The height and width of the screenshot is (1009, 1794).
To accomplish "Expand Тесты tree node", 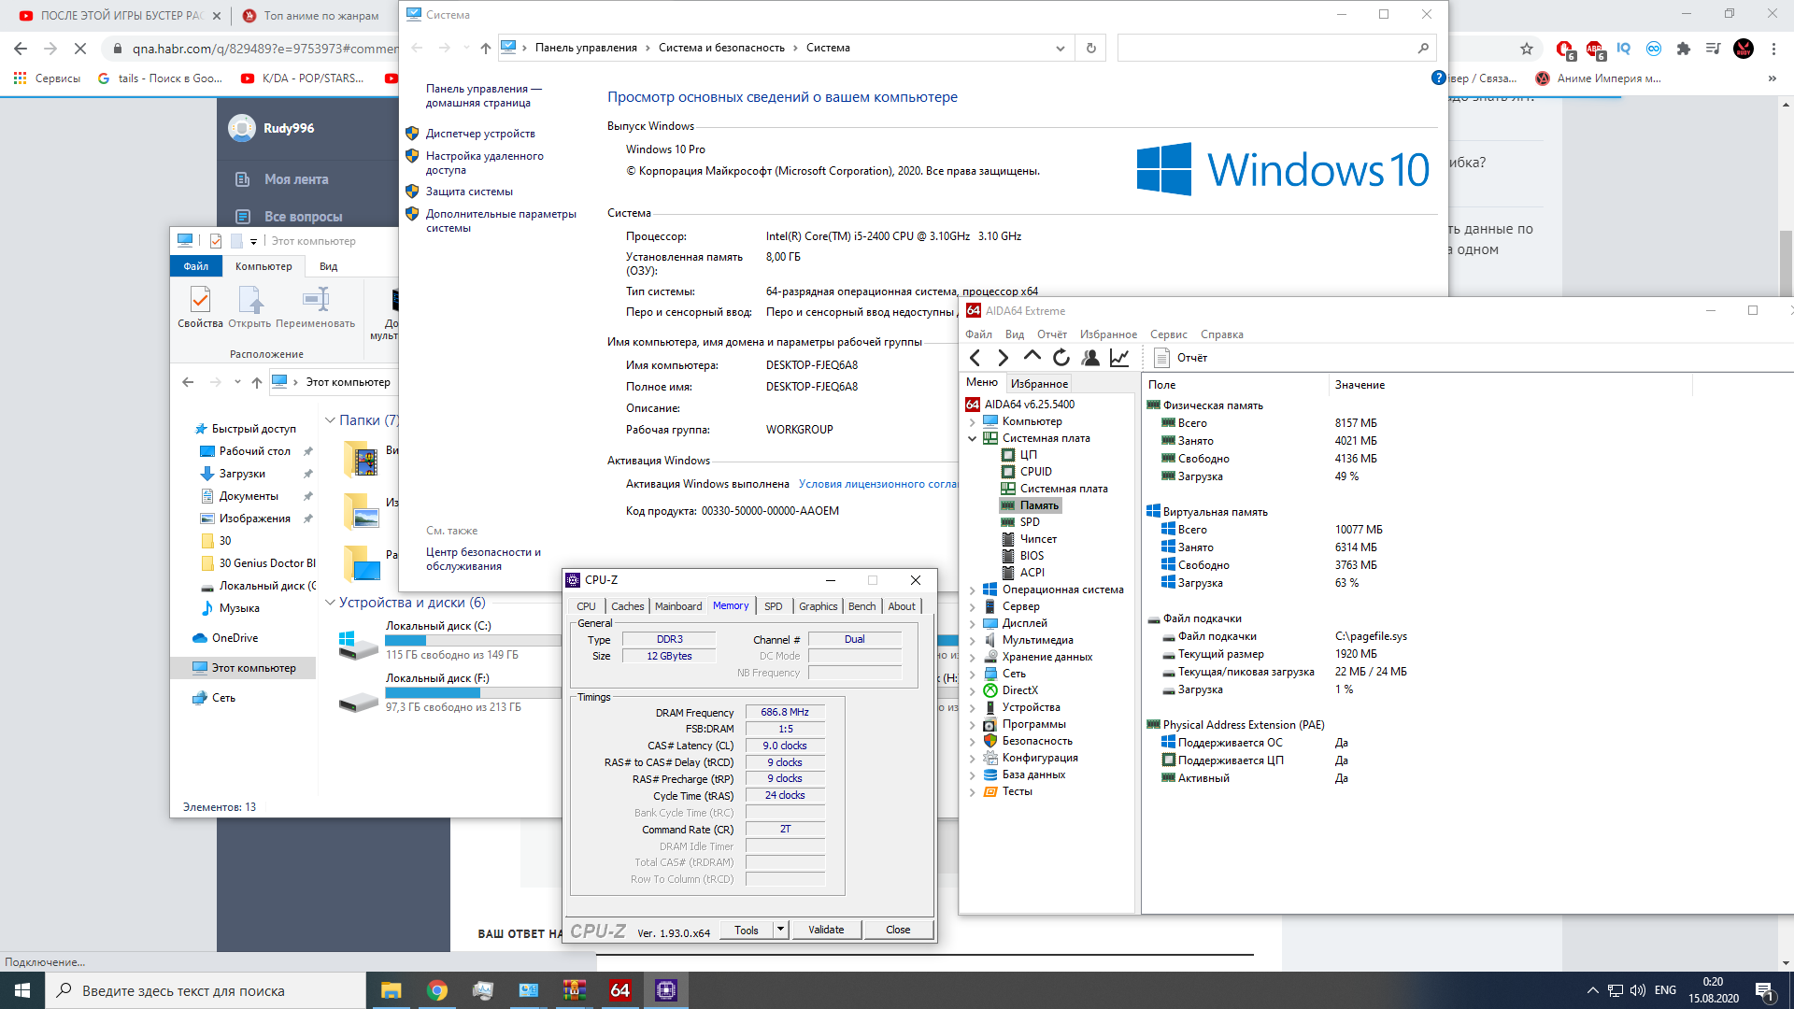I will click(972, 791).
